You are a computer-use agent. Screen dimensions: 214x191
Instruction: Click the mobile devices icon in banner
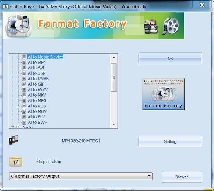pos(151,27)
